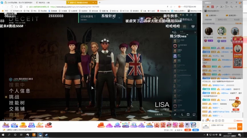Viewport: 247px width, 138px height.
Task: Click the clock in the system tray
Action: (x=230, y=135)
